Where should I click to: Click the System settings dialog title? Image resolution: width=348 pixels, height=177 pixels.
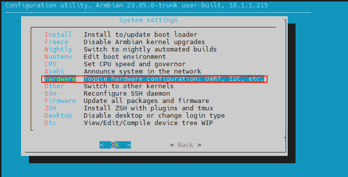click(x=148, y=20)
